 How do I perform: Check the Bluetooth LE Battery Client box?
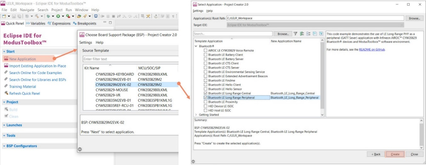click(206, 55)
